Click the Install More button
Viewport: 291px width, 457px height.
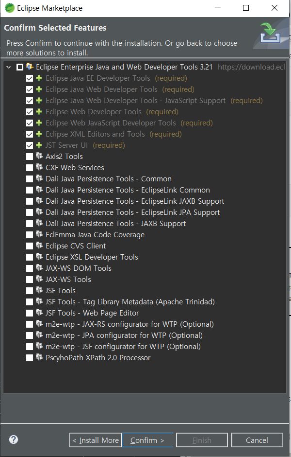tap(95, 440)
